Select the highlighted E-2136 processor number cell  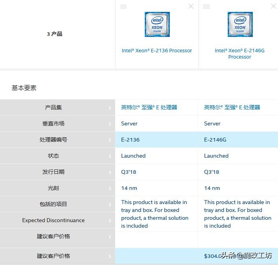click(156, 140)
